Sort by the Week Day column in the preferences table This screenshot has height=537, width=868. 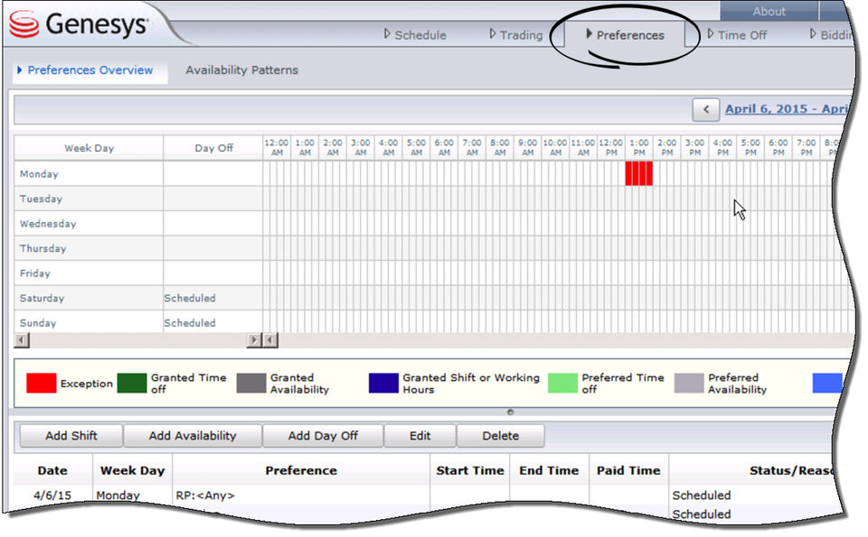(x=132, y=470)
